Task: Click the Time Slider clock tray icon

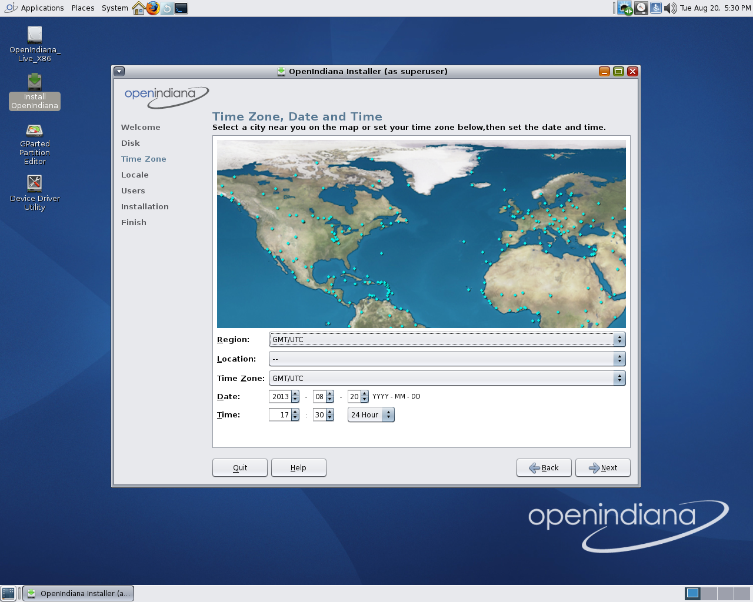Action: (x=641, y=8)
